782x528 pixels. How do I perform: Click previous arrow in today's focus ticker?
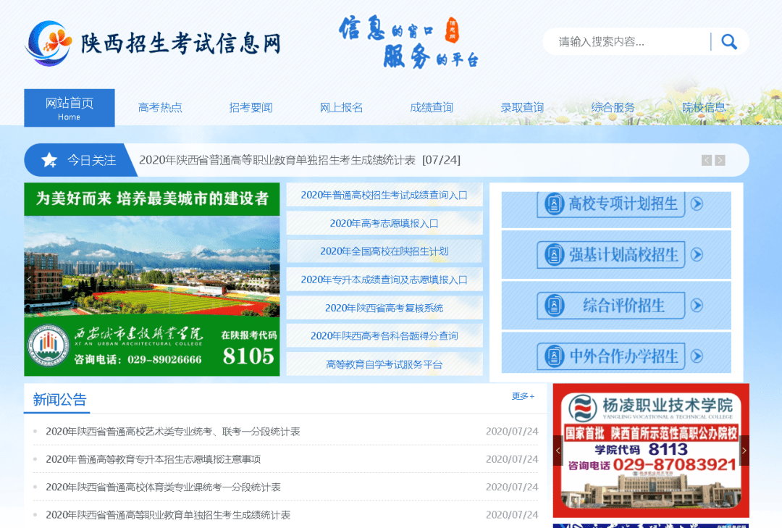point(707,160)
